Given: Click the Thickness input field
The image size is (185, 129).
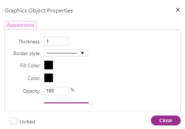Looking at the screenshot, I should click(56, 41).
